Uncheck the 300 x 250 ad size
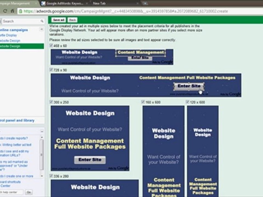 point(51,102)
